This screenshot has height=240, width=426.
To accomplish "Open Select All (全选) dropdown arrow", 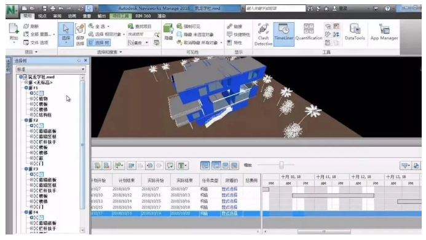I will tap(108, 26).
